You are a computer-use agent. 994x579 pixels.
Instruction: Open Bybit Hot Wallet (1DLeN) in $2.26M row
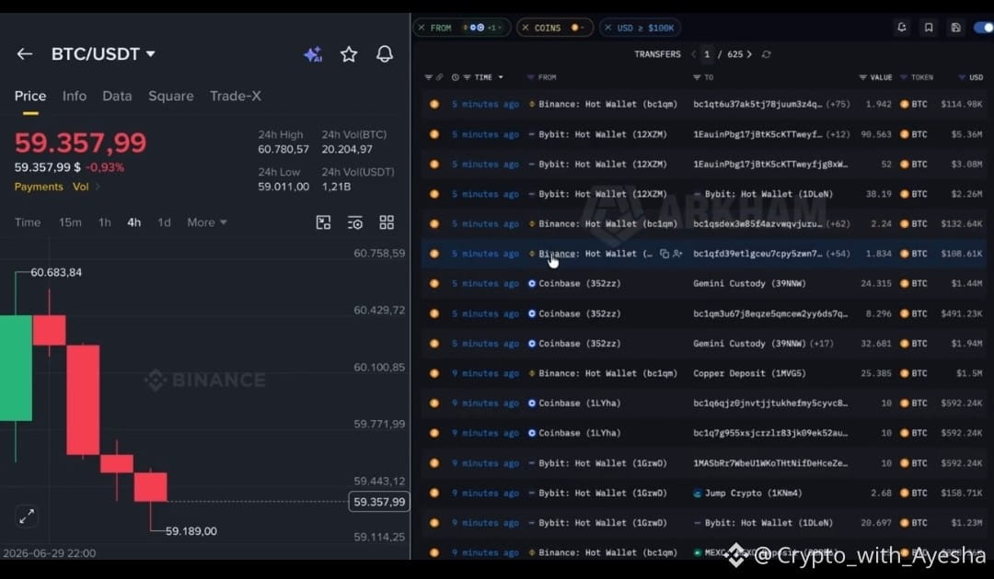[x=769, y=194]
